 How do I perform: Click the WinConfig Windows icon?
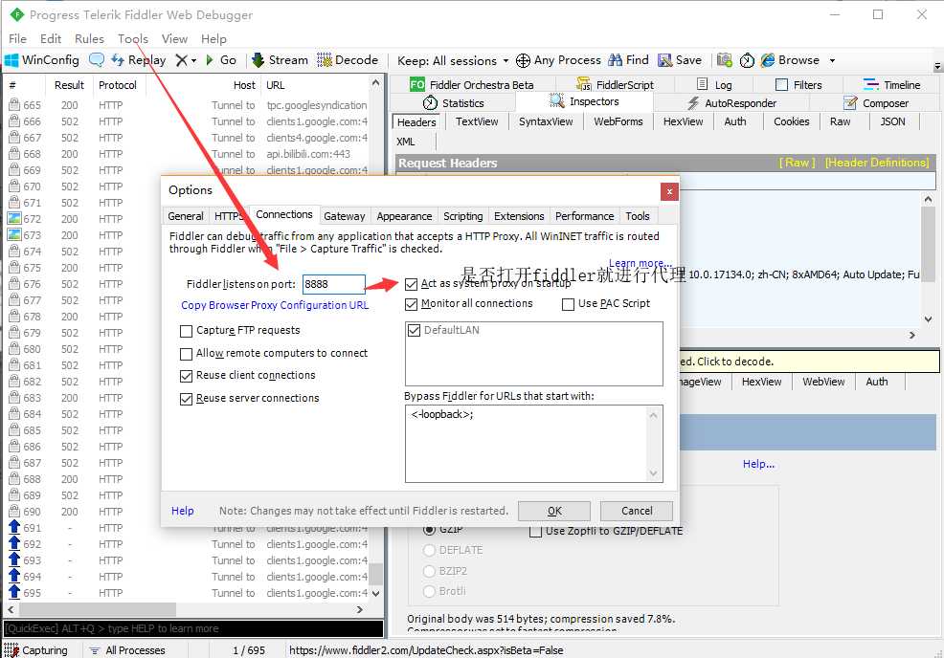[x=11, y=60]
